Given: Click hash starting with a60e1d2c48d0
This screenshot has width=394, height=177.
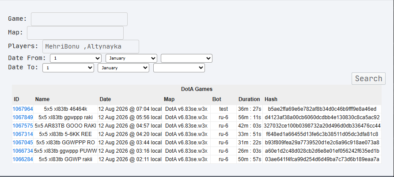Looking at the screenshot, I should 322,151.
